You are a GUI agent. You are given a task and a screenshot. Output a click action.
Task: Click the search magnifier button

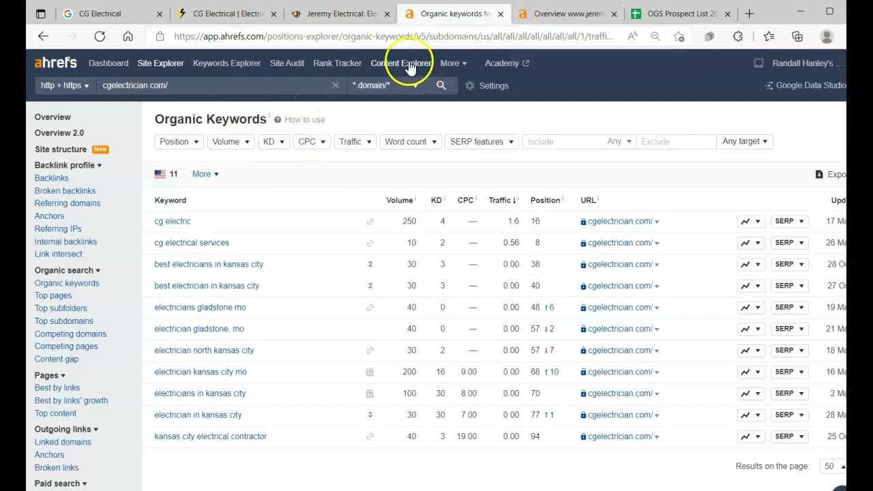point(441,85)
